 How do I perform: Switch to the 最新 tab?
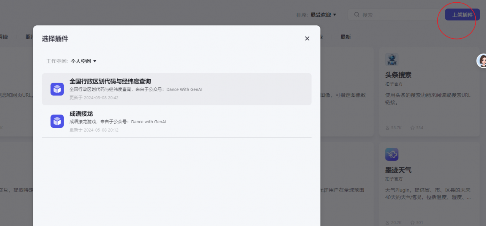click(x=346, y=37)
